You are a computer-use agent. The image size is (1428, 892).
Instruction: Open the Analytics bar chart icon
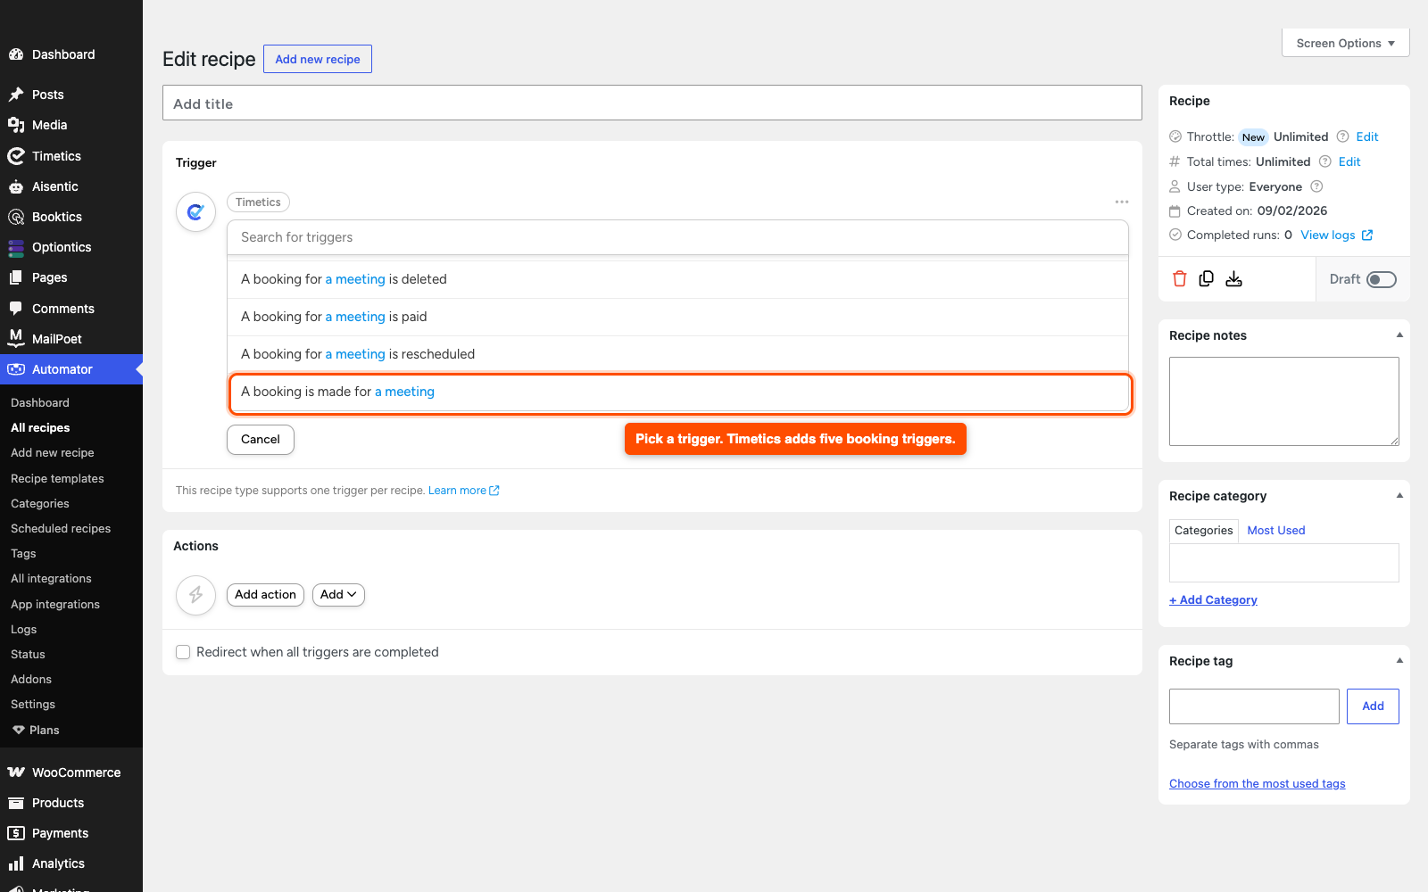(x=16, y=863)
